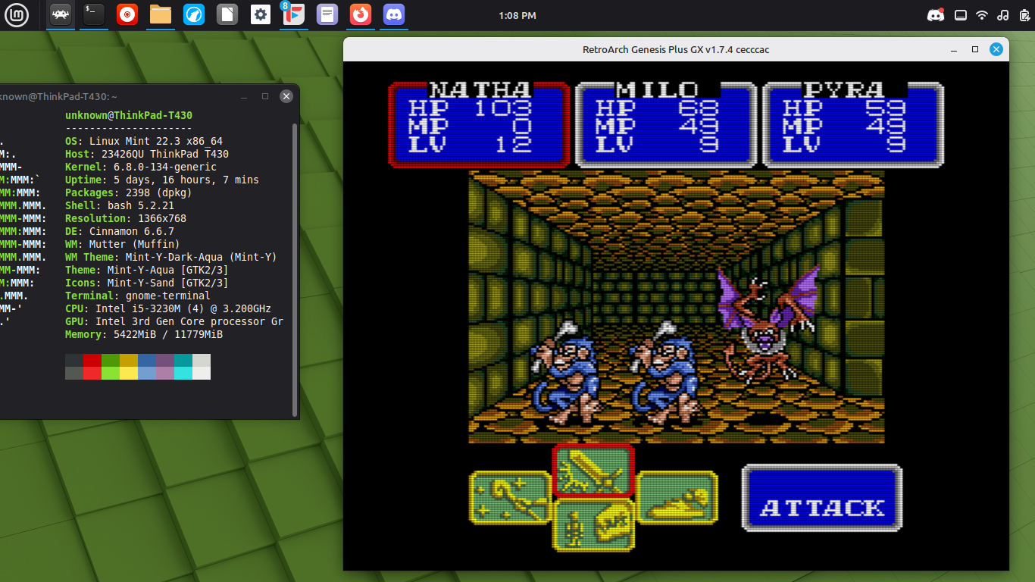Image resolution: width=1035 pixels, height=582 pixels.
Task: Show the calendar from the 1:08 PM clock
Action: pos(517,15)
